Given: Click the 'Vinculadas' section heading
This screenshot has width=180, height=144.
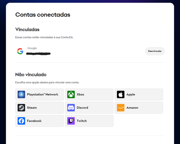Looking at the screenshot, I should 27,29.
